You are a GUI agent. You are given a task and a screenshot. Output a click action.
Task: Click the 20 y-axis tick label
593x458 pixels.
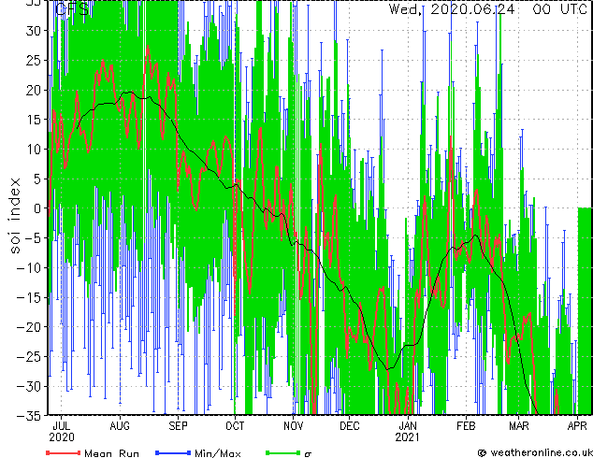(x=34, y=90)
